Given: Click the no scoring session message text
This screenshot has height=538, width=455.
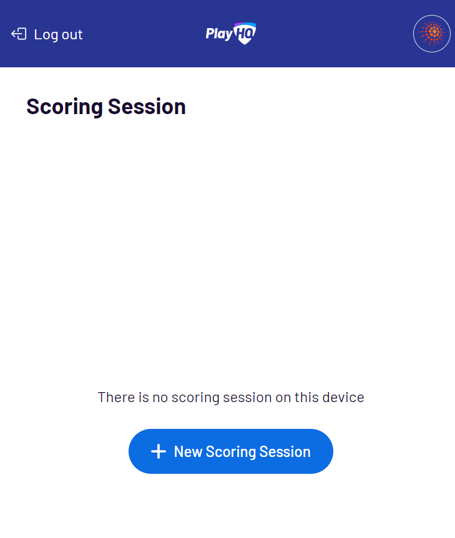Looking at the screenshot, I should pos(230,397).
